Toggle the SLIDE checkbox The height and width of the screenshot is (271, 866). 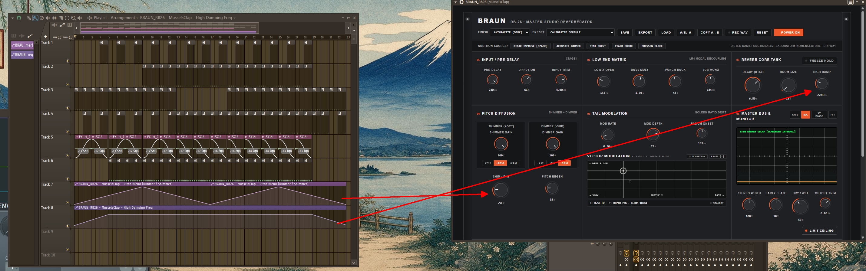pos(71,37)
